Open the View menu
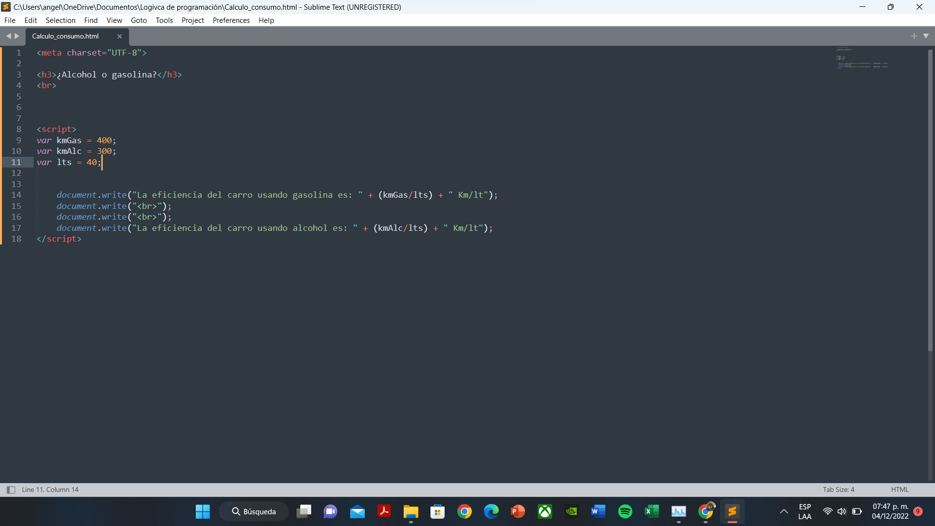935x526 pixels. (x=114, y=20)
